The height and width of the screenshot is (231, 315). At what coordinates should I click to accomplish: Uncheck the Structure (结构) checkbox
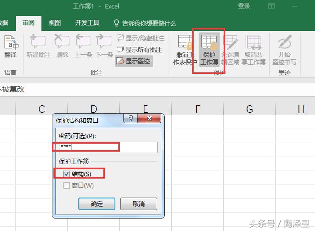pos(66,174)
